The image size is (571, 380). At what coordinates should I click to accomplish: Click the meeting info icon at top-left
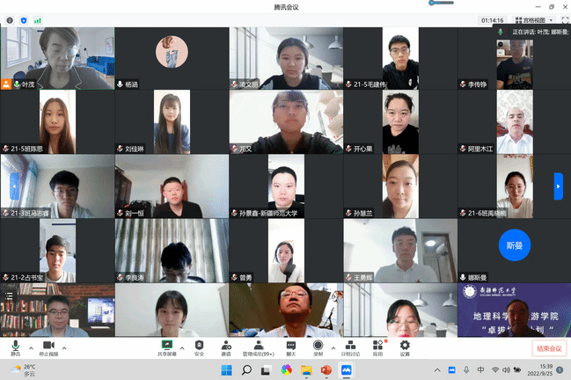click(x=8, y=19)
